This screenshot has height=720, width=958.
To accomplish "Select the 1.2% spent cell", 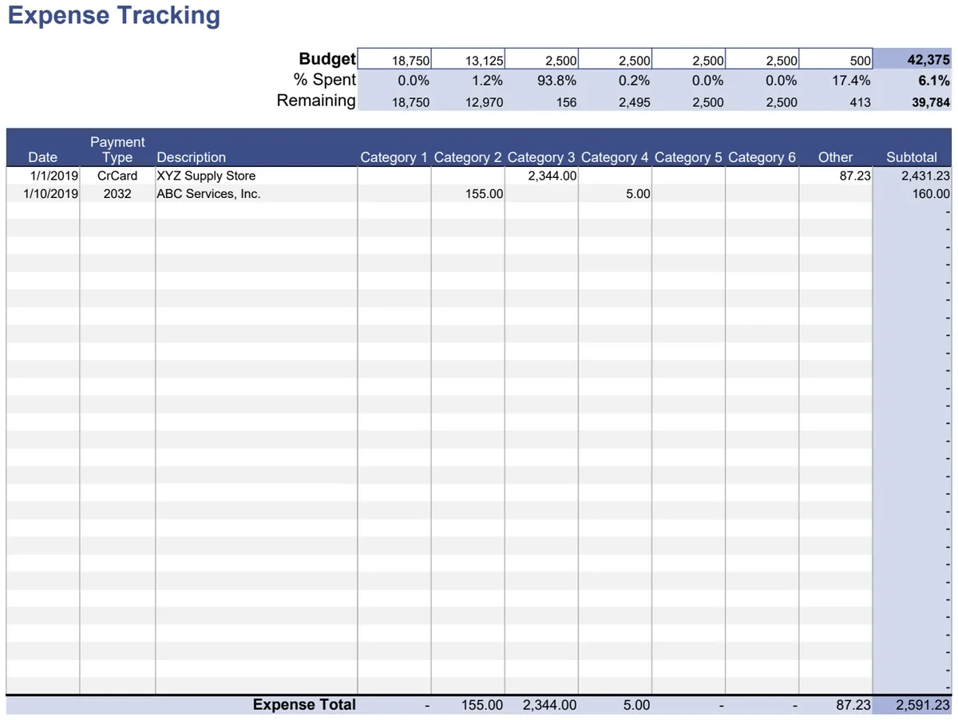I will 469,81.
